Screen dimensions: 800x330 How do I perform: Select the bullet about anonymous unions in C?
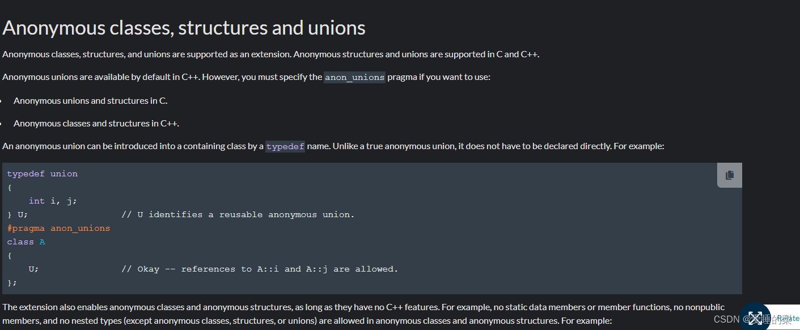pyautogui.click(x=90, y=100)
